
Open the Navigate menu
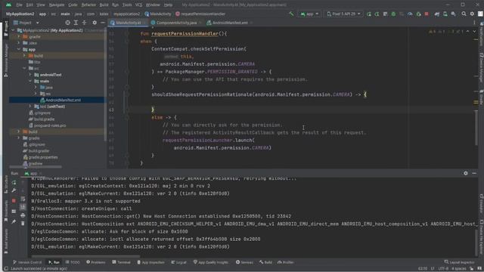point(57,5)
